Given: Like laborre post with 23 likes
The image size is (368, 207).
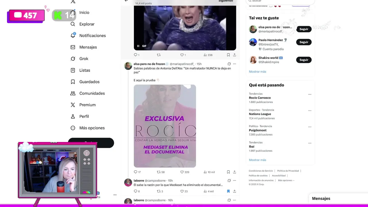Looking at the screenshot, I should [x=184, y=191].
